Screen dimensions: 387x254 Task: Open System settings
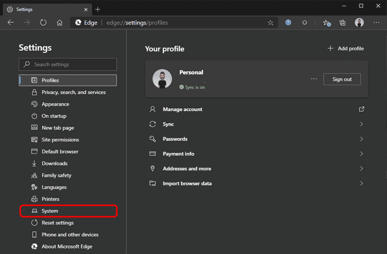68,211
